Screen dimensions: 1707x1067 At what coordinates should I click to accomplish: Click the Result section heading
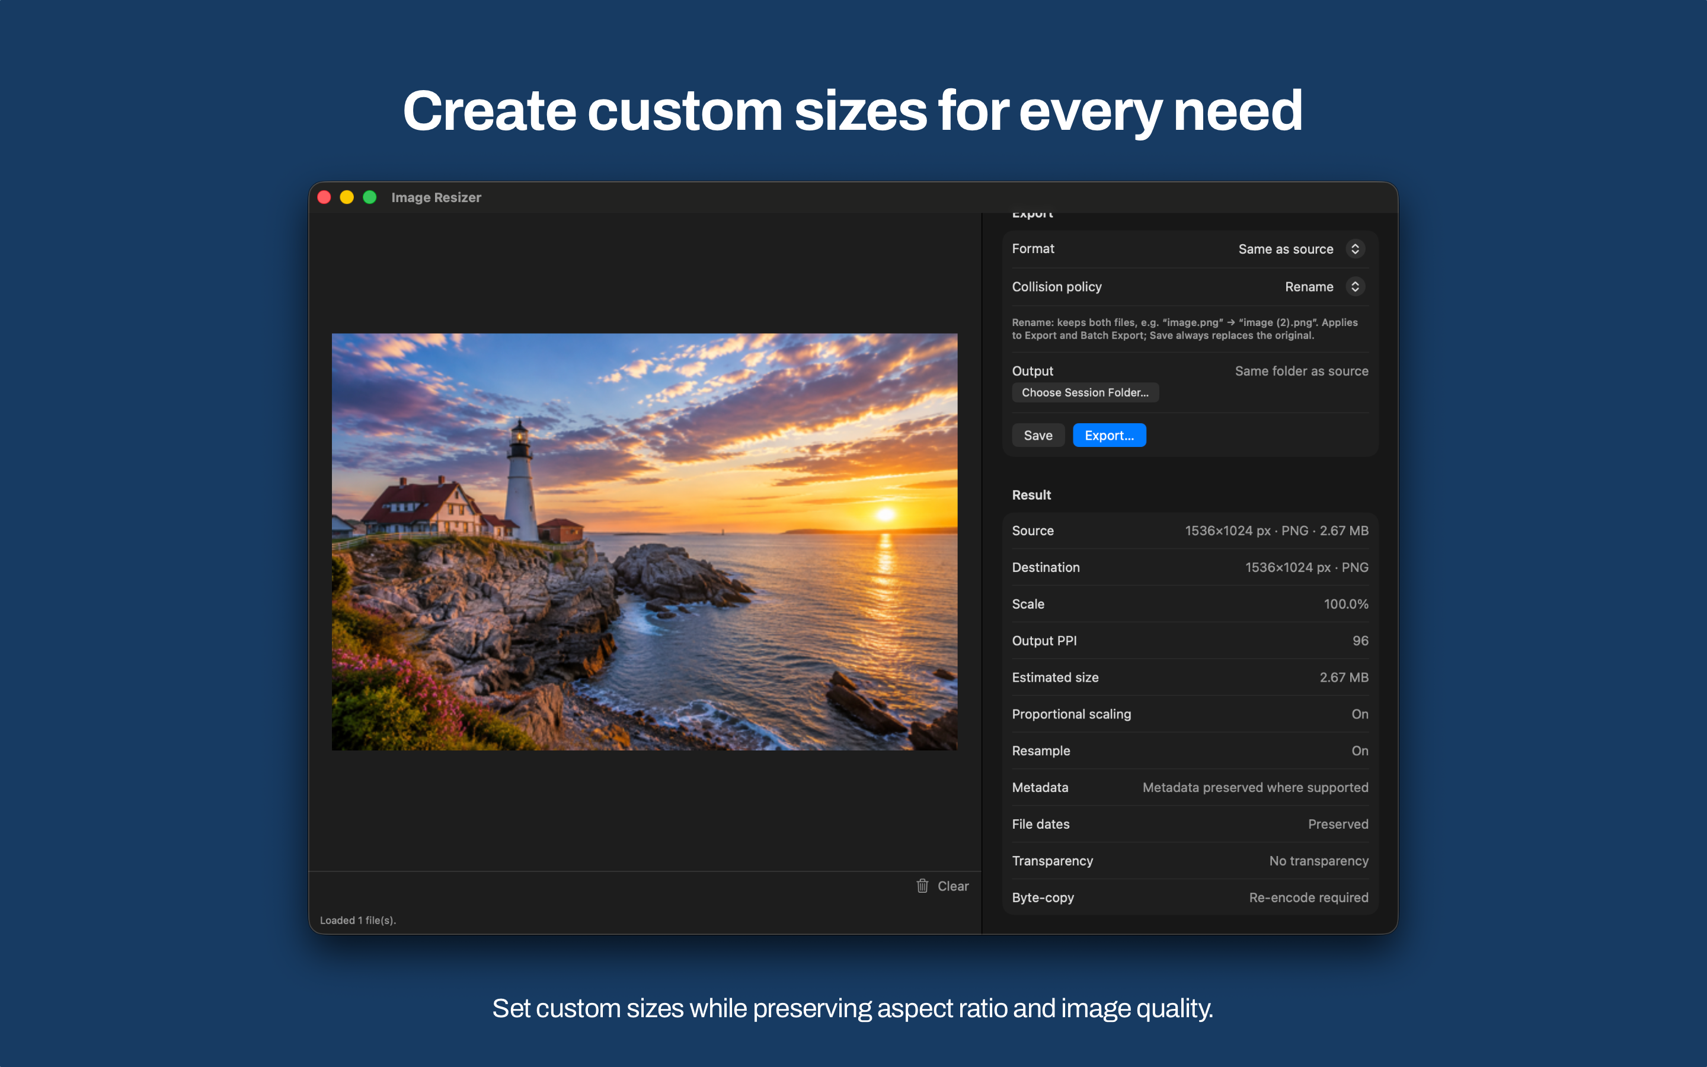[x=1031, y=496]
